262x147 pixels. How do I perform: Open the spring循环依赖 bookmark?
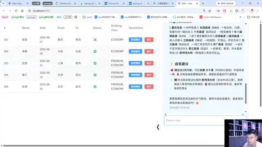(46, 17)
